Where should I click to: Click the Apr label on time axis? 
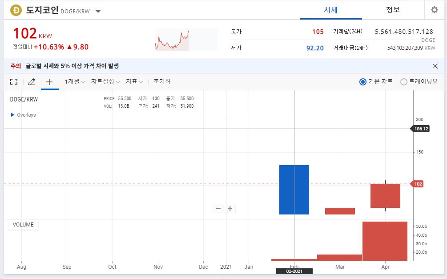(386, 267)
